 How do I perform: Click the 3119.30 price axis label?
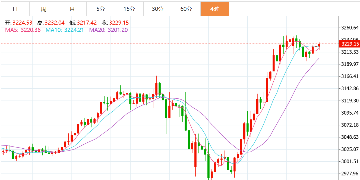tap(350, 101)
